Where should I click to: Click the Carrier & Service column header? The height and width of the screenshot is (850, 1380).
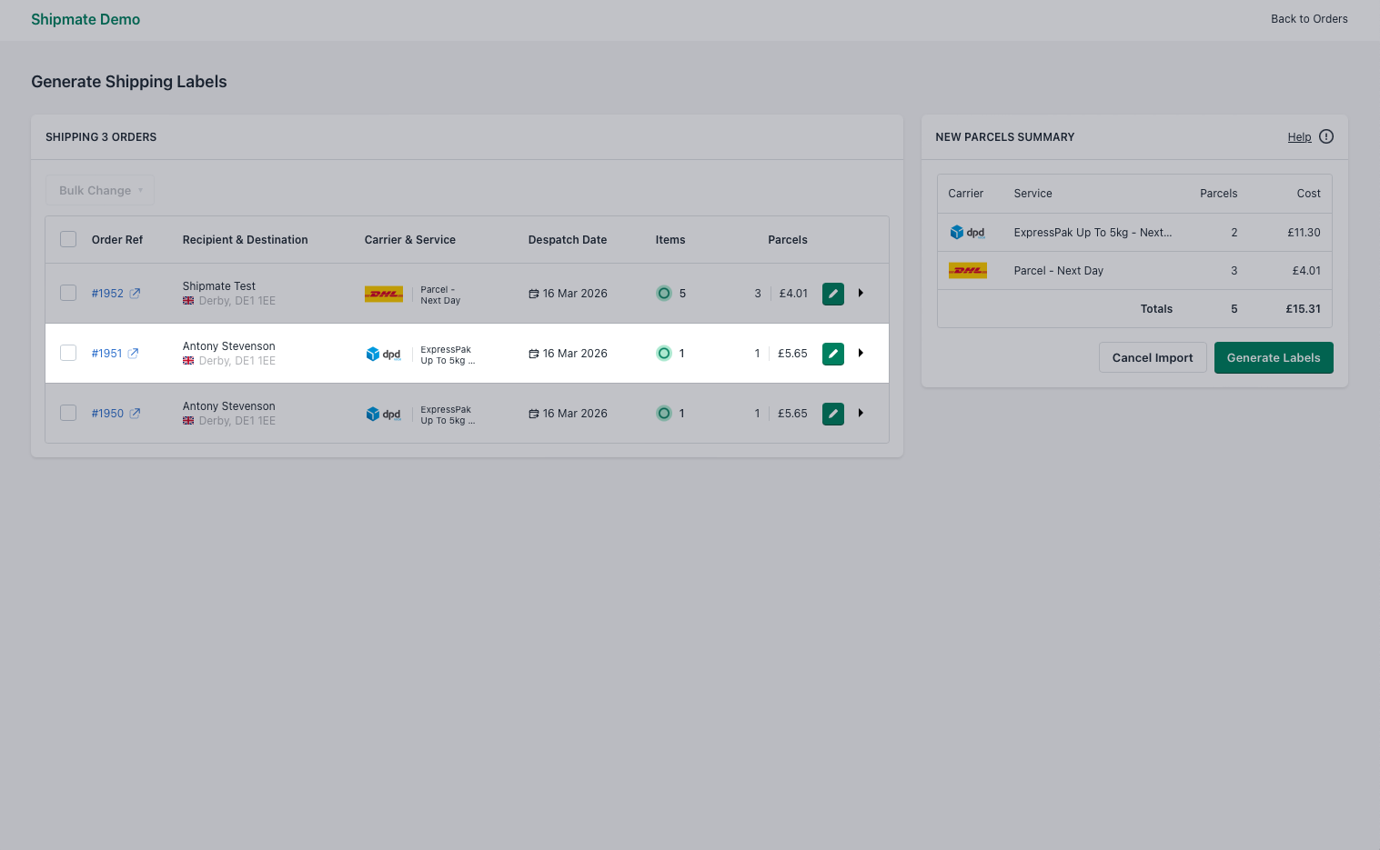(409, 240)
